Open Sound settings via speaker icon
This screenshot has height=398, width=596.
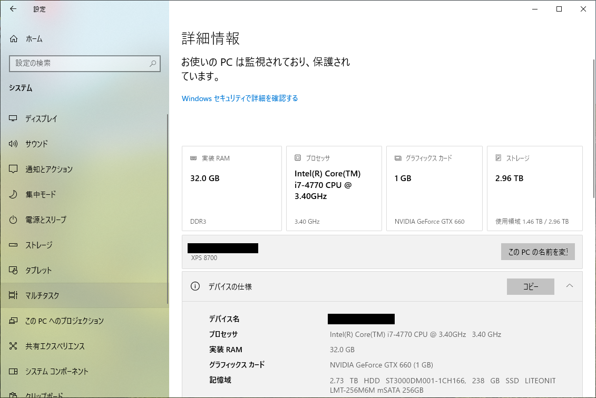pyautogui.click(x=14, y=144)
